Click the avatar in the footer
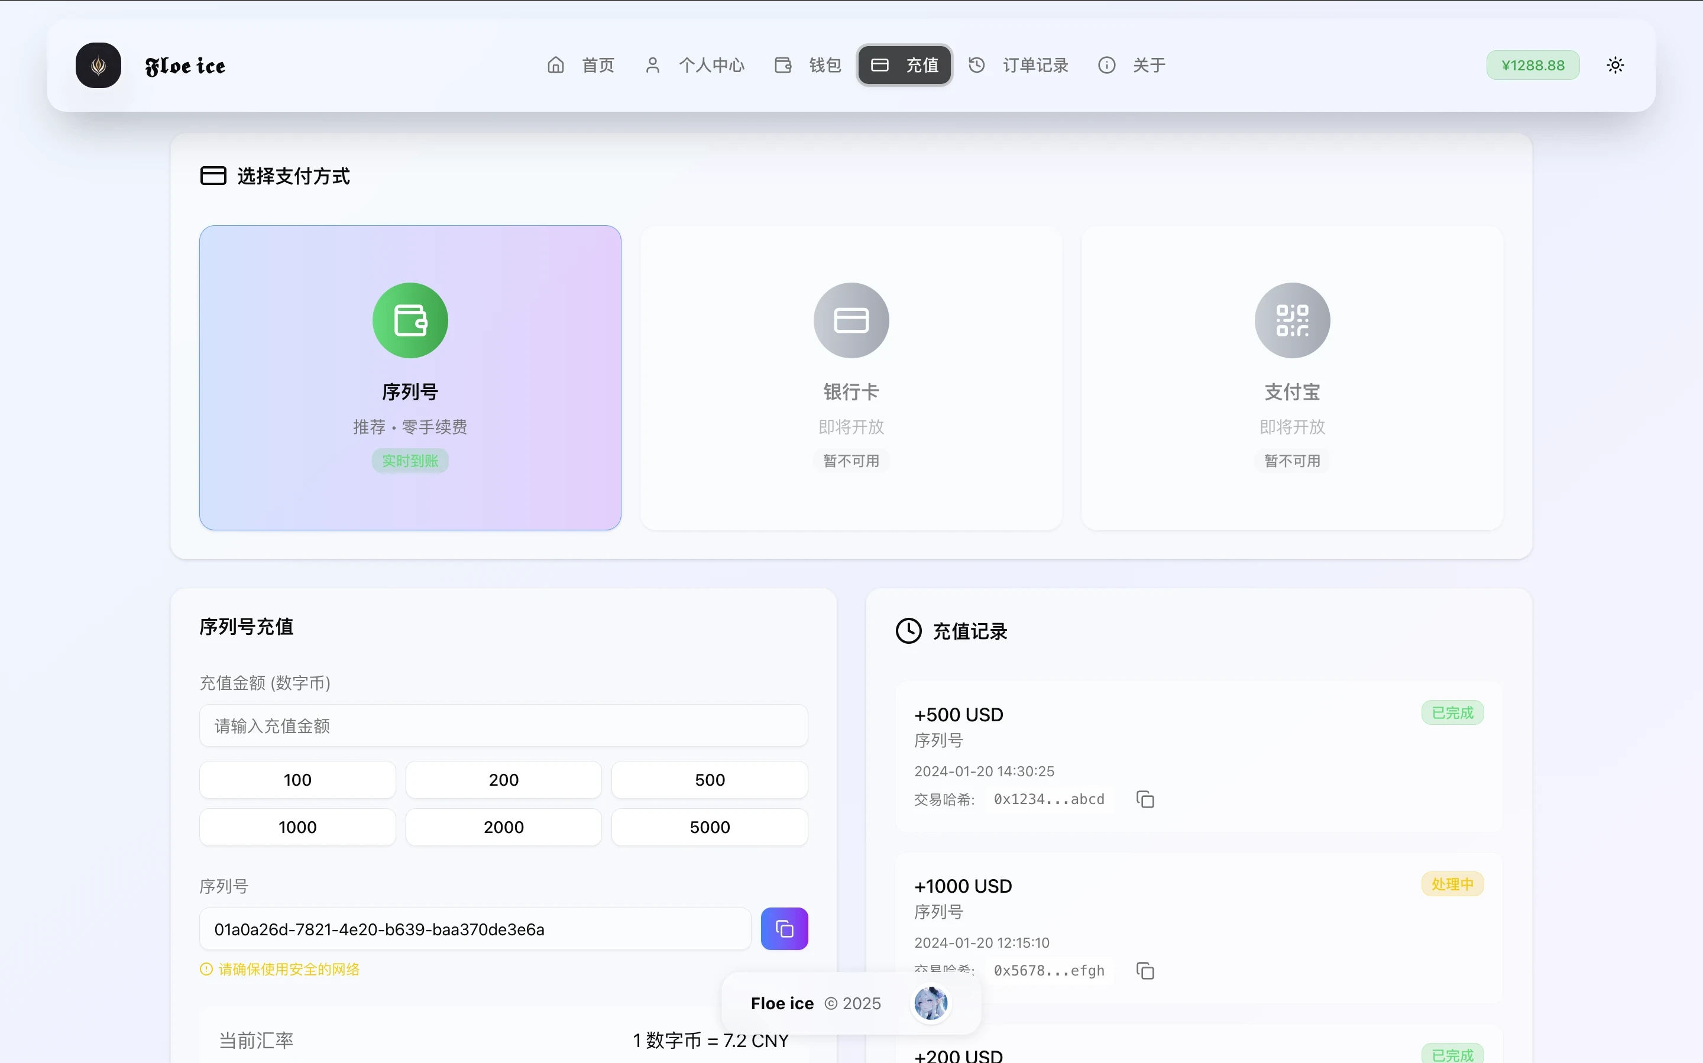Screen dimensions: 1703x1063 tap(931, 1003)
